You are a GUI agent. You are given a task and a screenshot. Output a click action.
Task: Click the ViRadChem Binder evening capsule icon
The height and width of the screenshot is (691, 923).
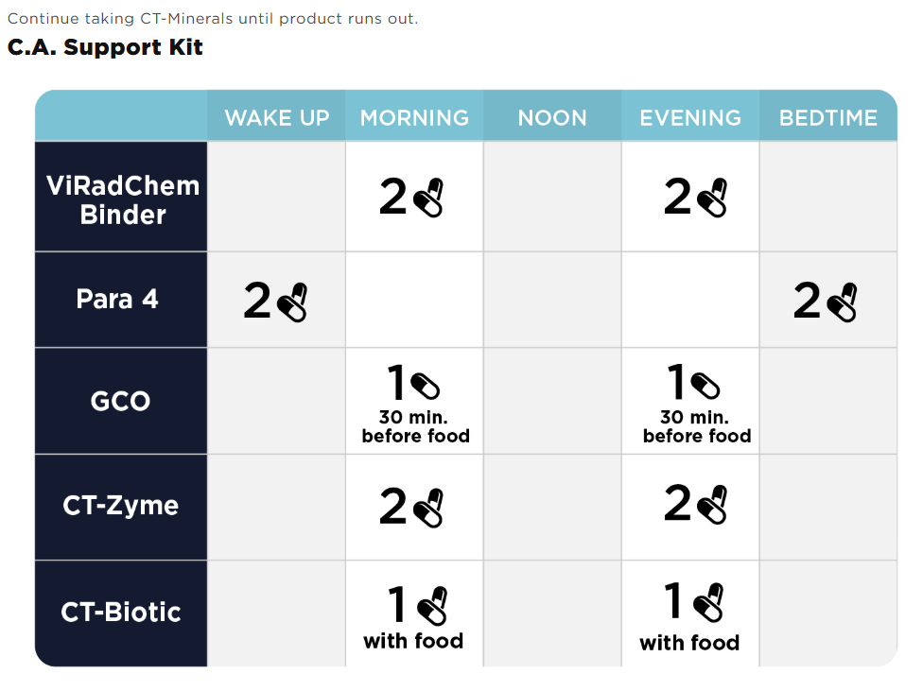coord(711,198)
